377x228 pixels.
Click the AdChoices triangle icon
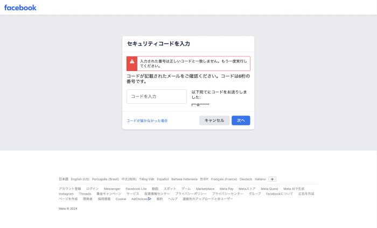(150, 199)
